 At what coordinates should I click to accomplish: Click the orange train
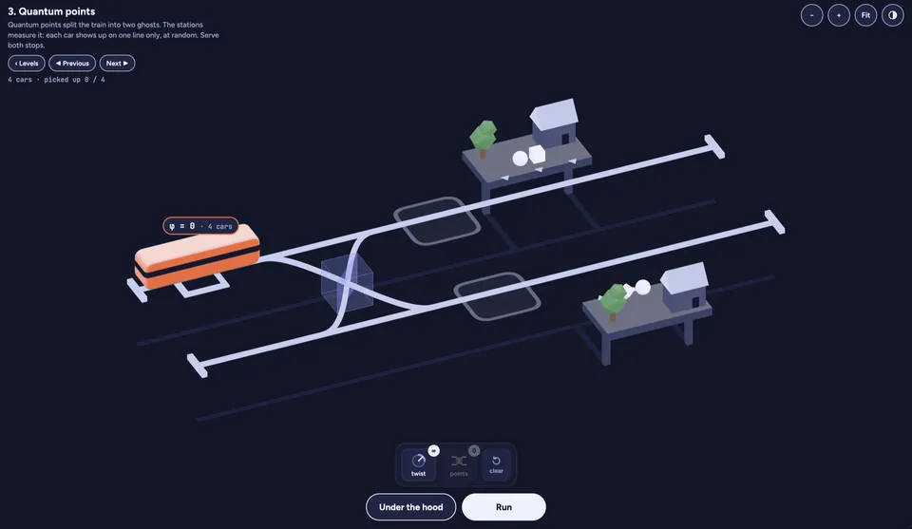click(198, 257)
